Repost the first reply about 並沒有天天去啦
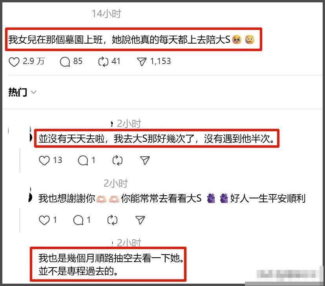The image size is (325, 286). 117,161
